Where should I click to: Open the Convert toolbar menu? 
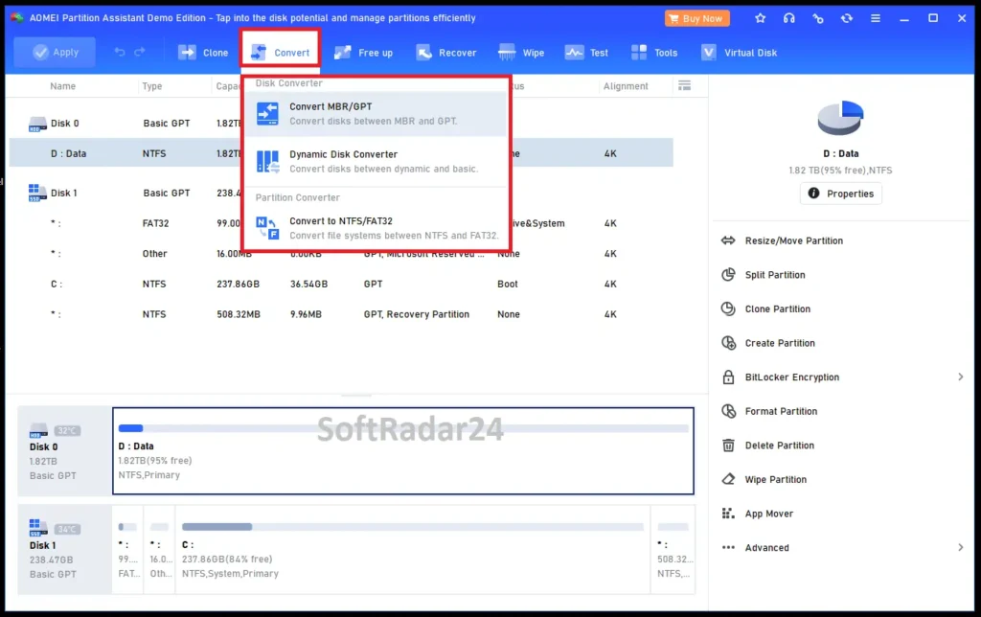coord(281,53)
